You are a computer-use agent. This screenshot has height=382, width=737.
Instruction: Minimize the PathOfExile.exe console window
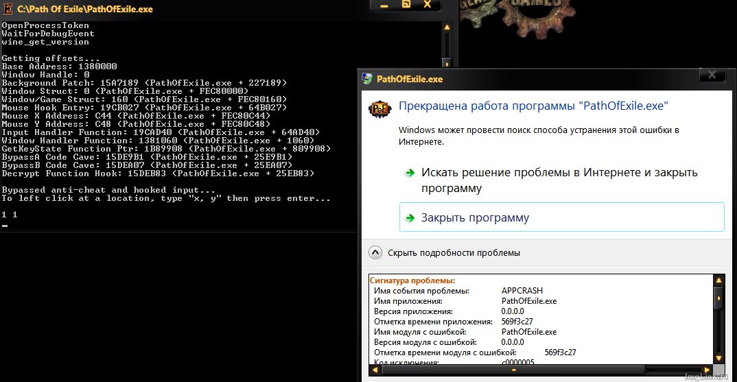(384, 5)
